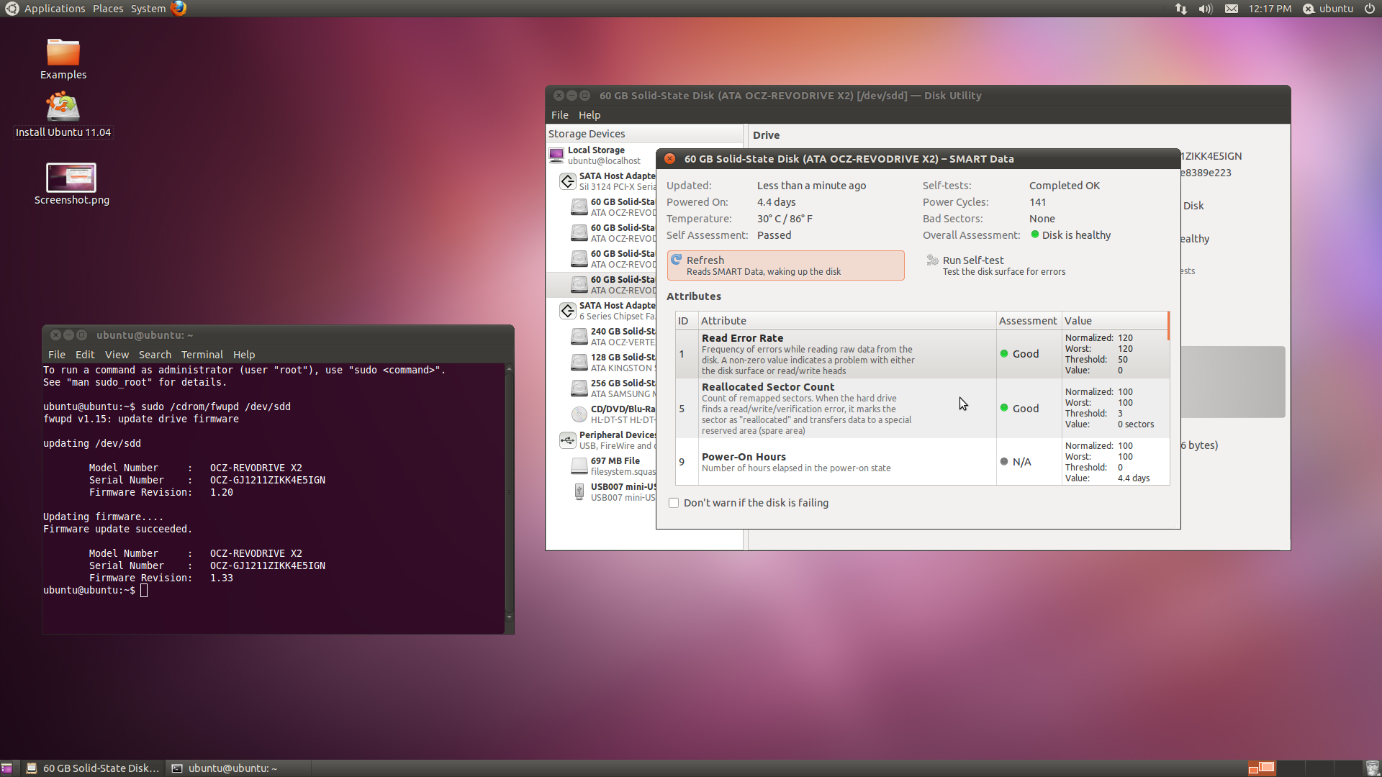1382x777 pixels.
Task: Sort by the Attribute column header
Action: (847, 321)
